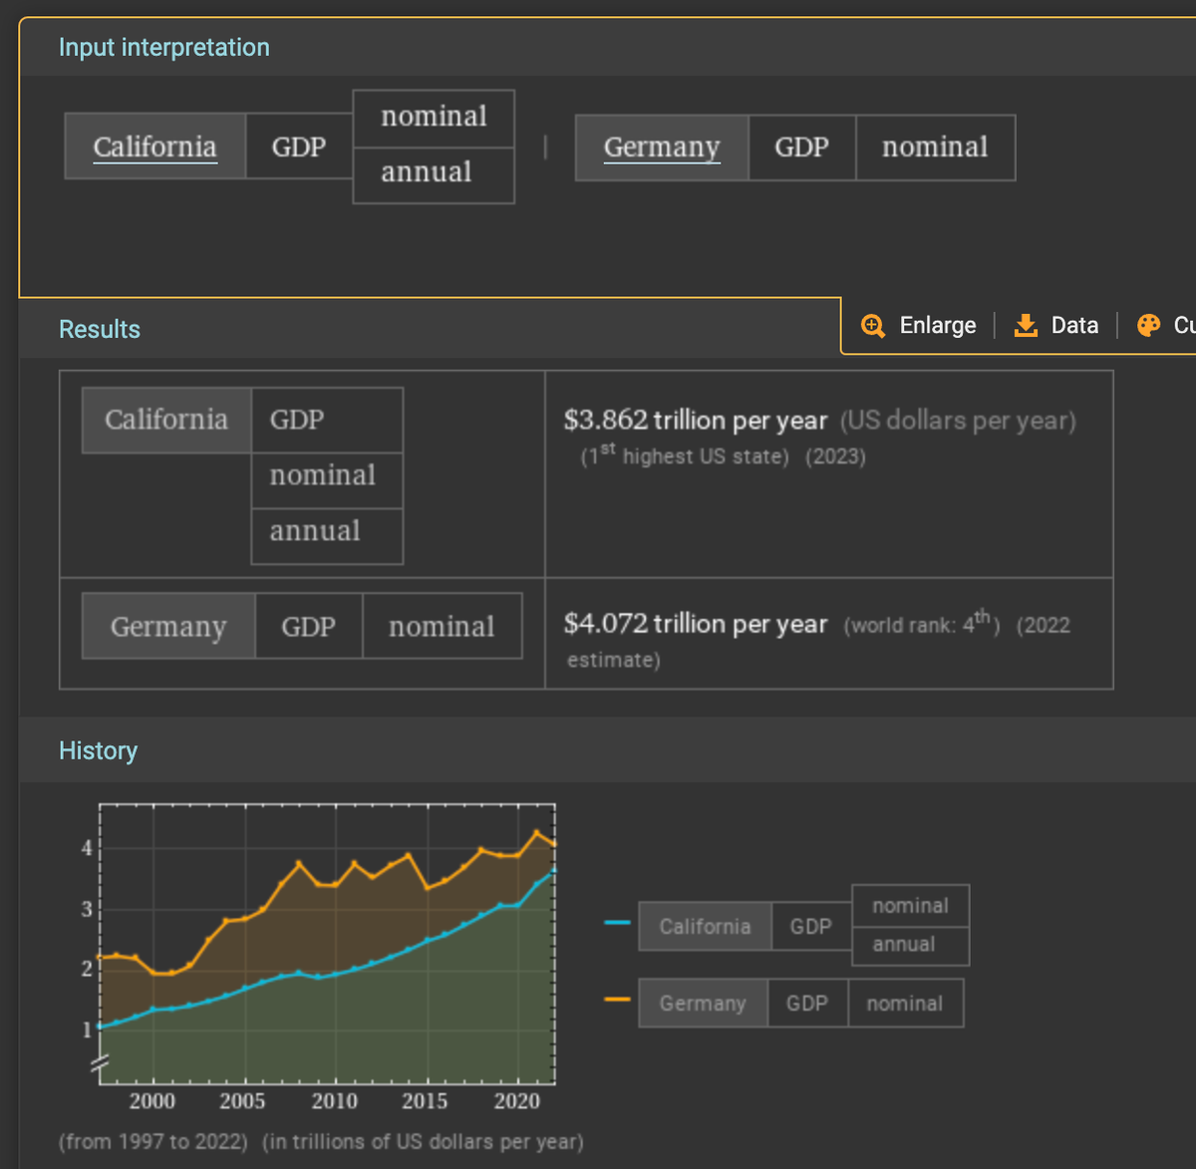
Task: Click the History GDP chart
Action: (327, 944)
